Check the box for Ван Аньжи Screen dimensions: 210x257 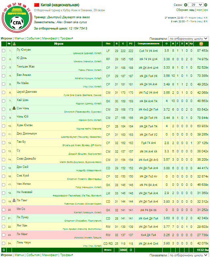click(4, 76)
